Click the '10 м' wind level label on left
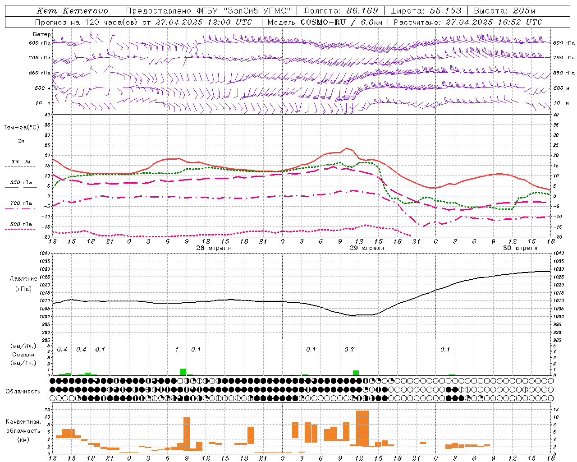Screen dimensions: 577x462 pyautogui.click(x=43, y=103)
